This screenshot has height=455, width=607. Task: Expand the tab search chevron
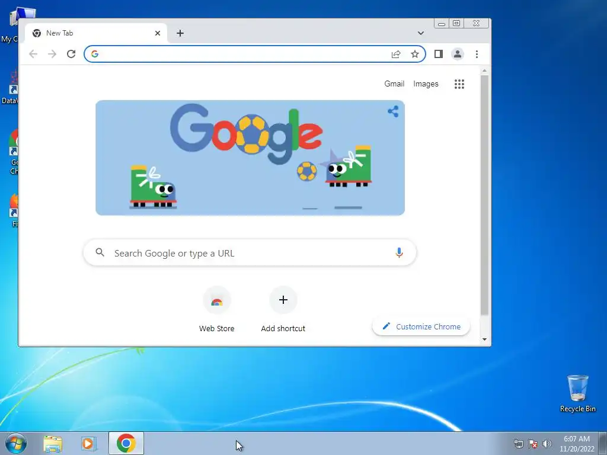tap(421, 33)
